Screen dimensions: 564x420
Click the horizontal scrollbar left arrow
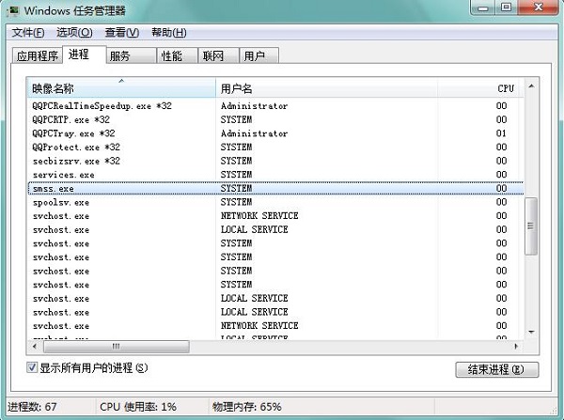[x=35, y=347]
